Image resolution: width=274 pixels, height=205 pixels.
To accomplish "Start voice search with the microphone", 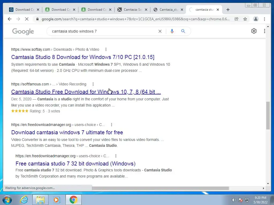I will click(172, 31).
